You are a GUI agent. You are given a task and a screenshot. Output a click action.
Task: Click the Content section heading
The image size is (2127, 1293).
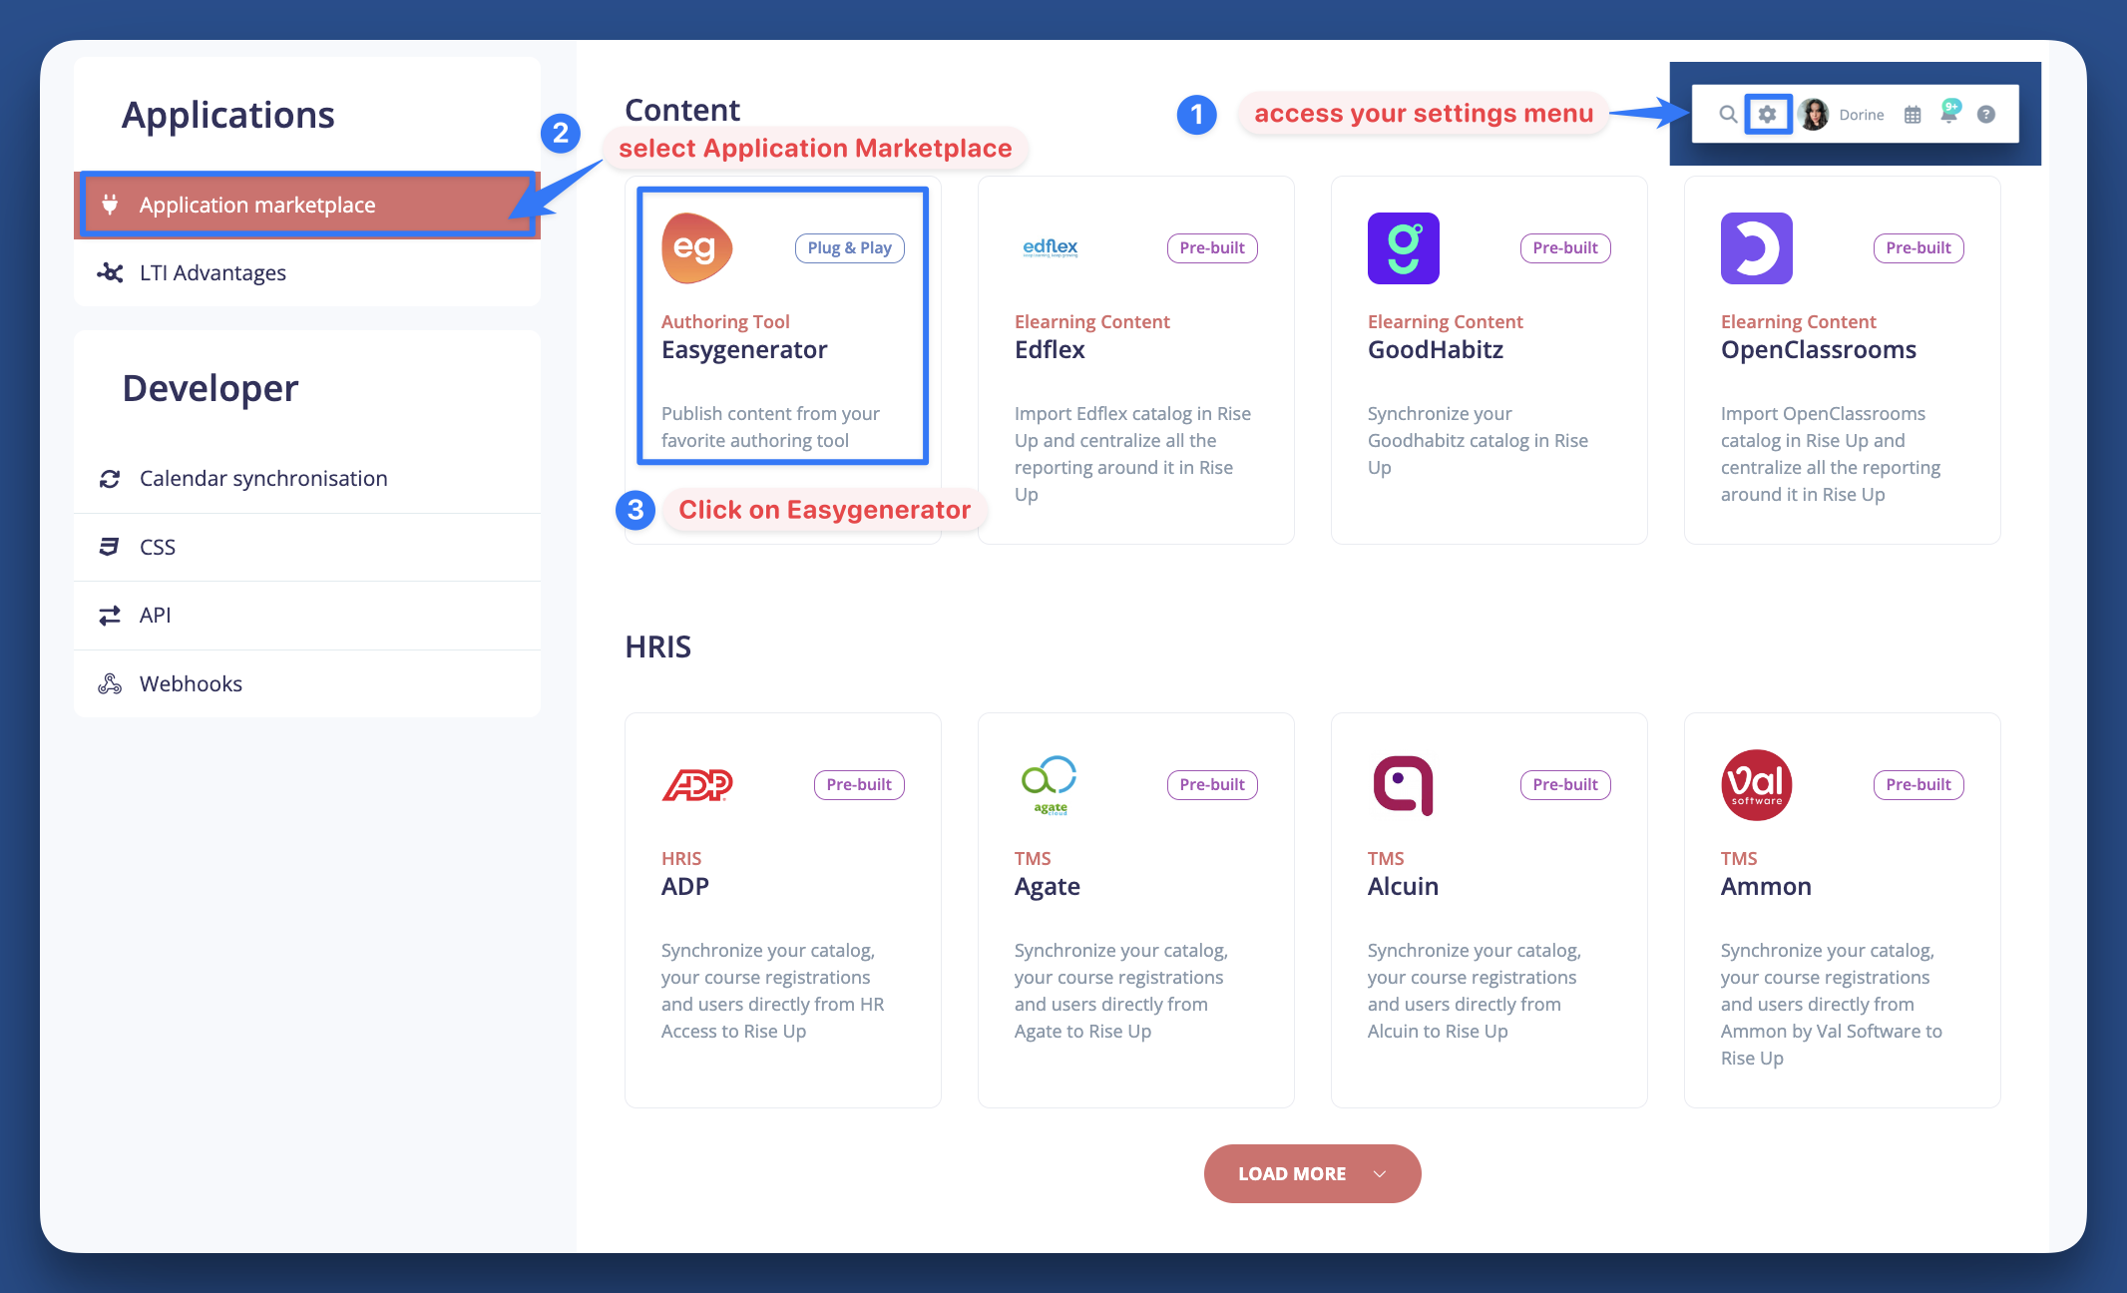tap(682, 110)
